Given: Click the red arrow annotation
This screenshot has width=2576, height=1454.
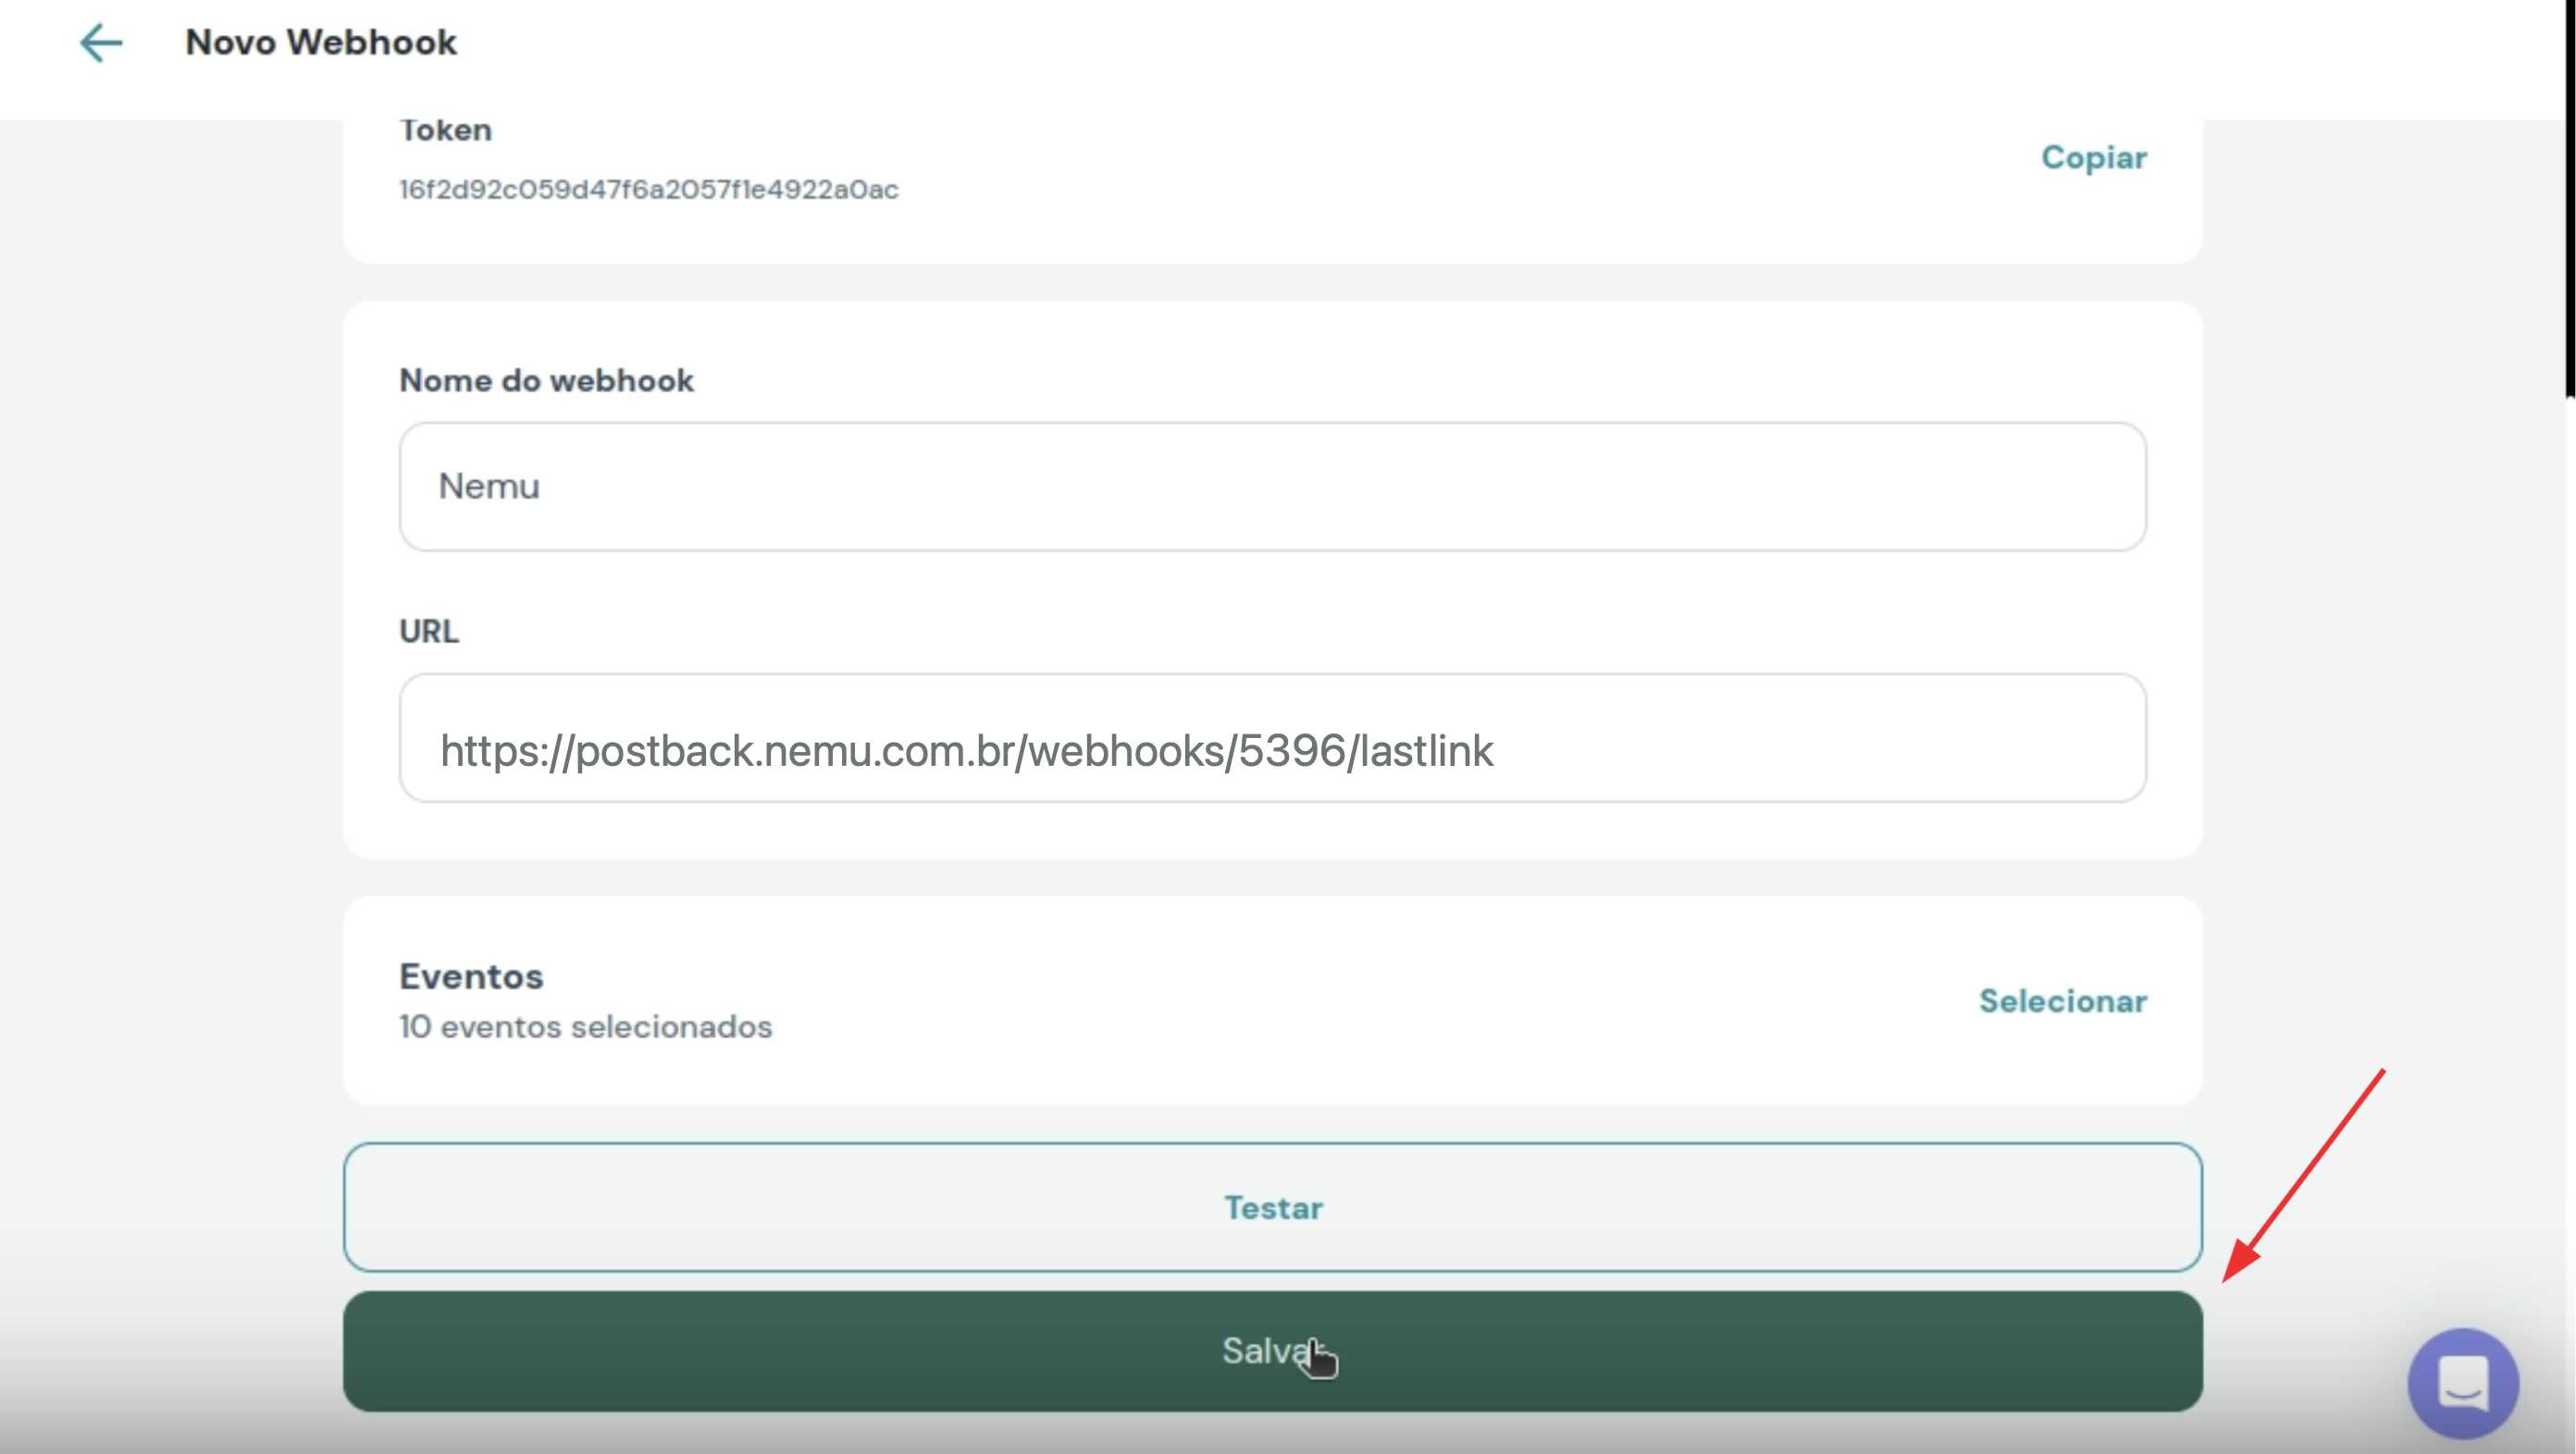Looking at the screenshot, I should pyautogui.click(x=2305, y=1176).
